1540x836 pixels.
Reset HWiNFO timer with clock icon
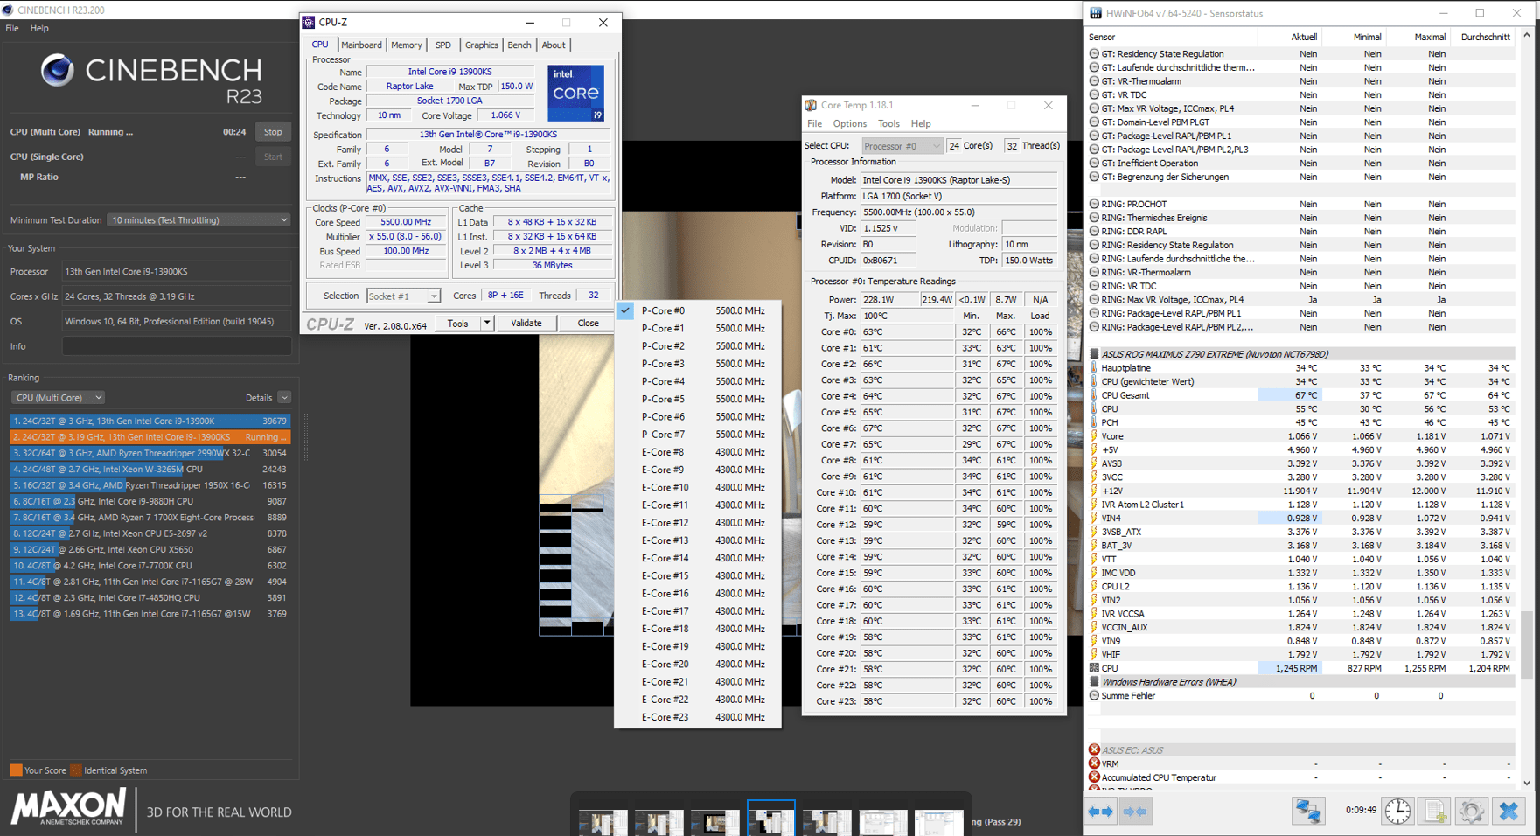pos(1397,811)
